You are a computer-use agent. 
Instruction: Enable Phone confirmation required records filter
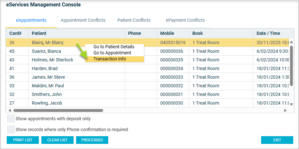click(11, 129)
